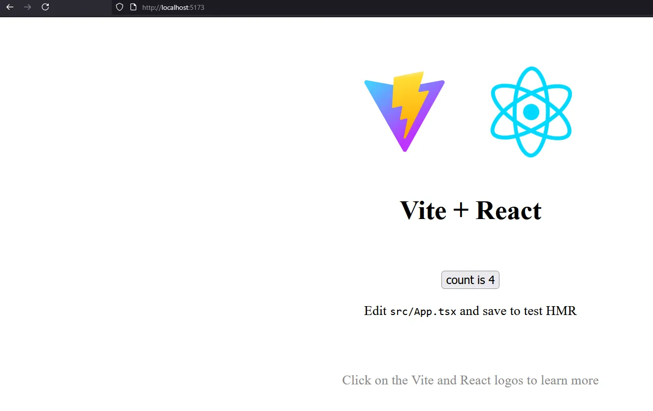Click the "Vite + React" heading
653x411 pixels.
[470, 211]
